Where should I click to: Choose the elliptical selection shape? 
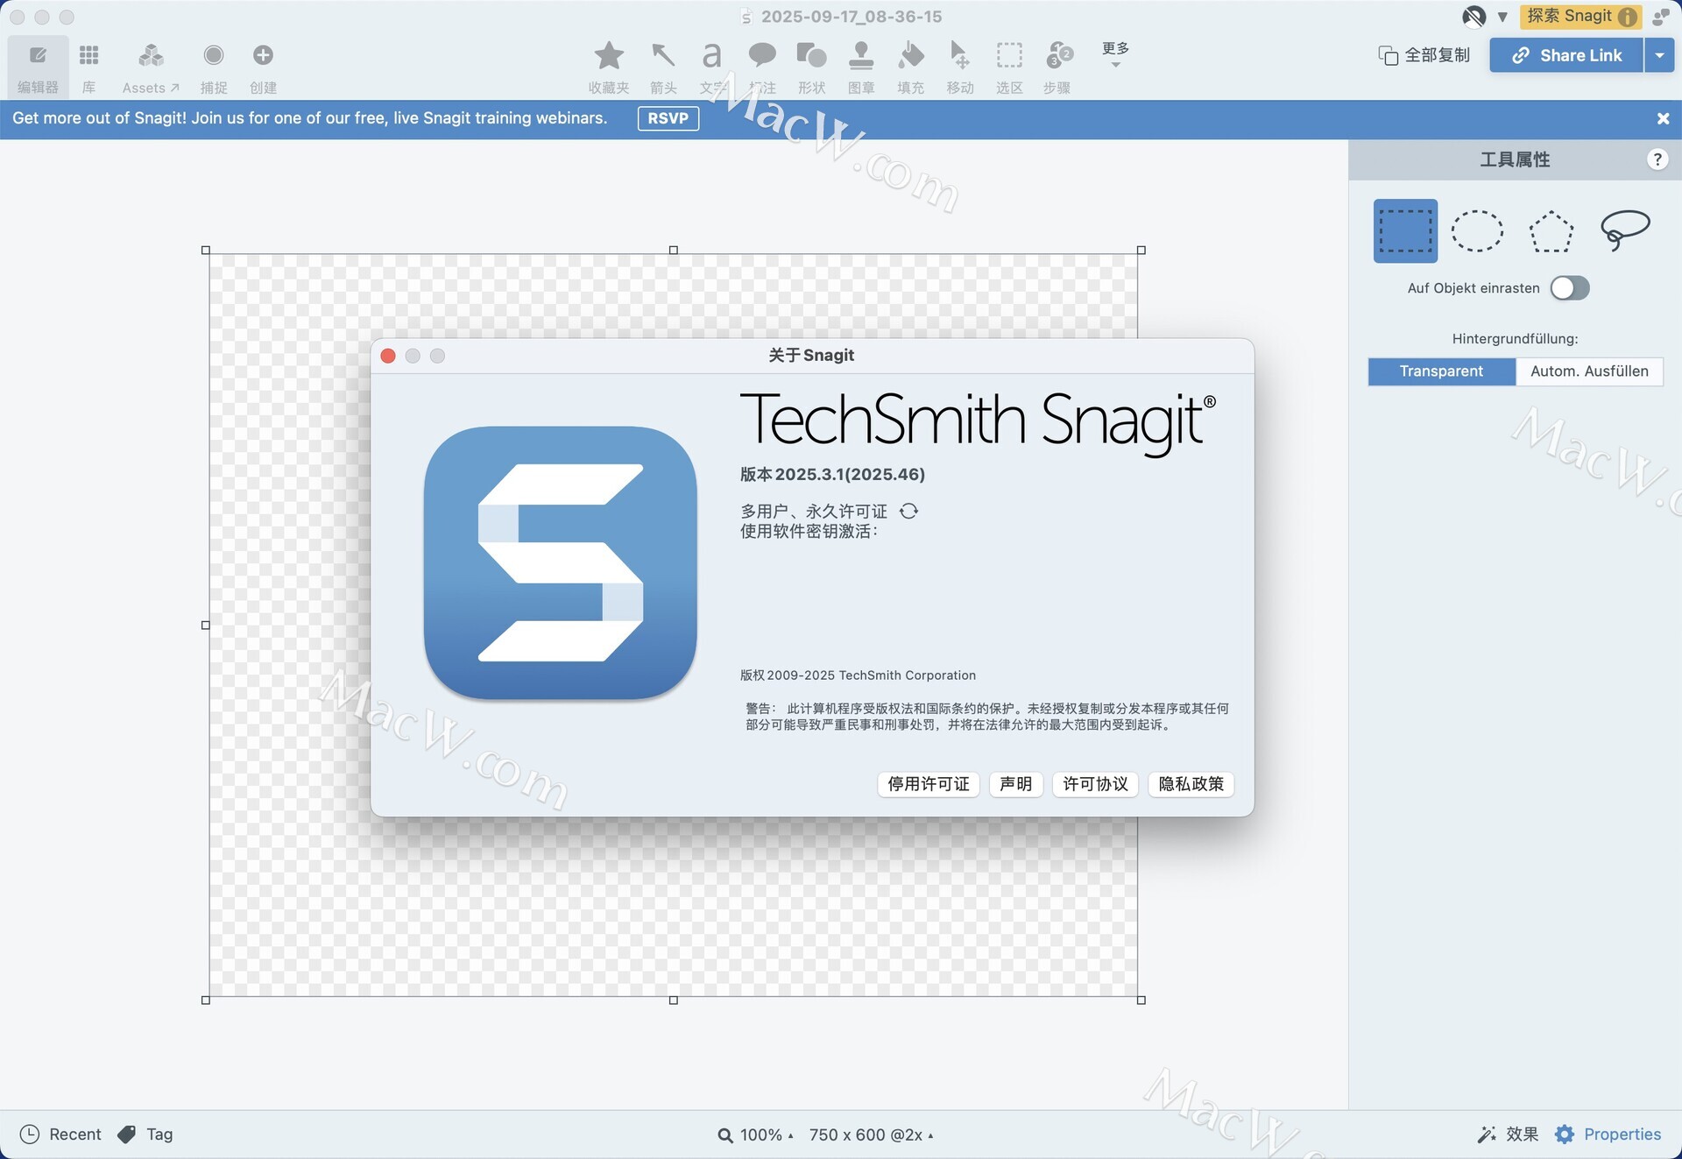click(1477, 231)
